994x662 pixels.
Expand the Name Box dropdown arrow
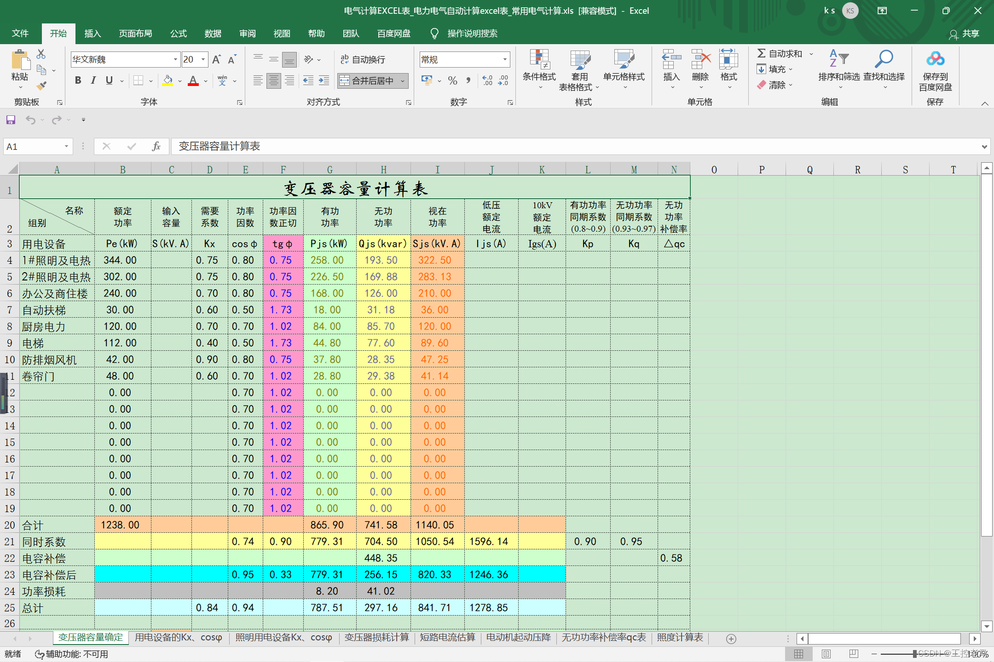click(66, 146)
